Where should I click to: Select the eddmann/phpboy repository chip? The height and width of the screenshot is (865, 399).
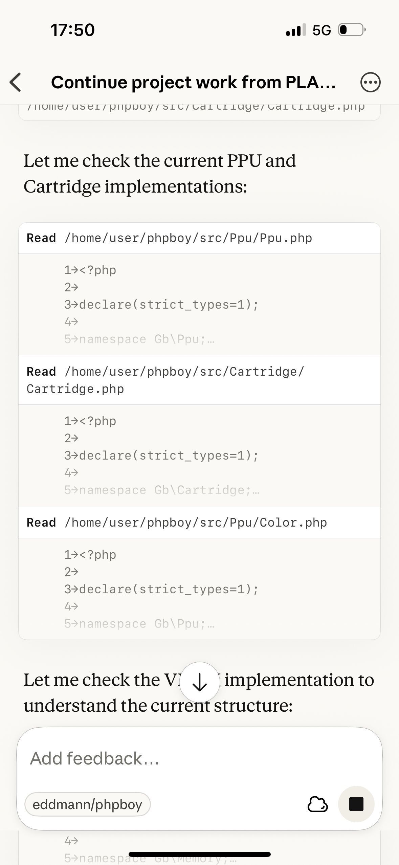(x=87, y=804)
